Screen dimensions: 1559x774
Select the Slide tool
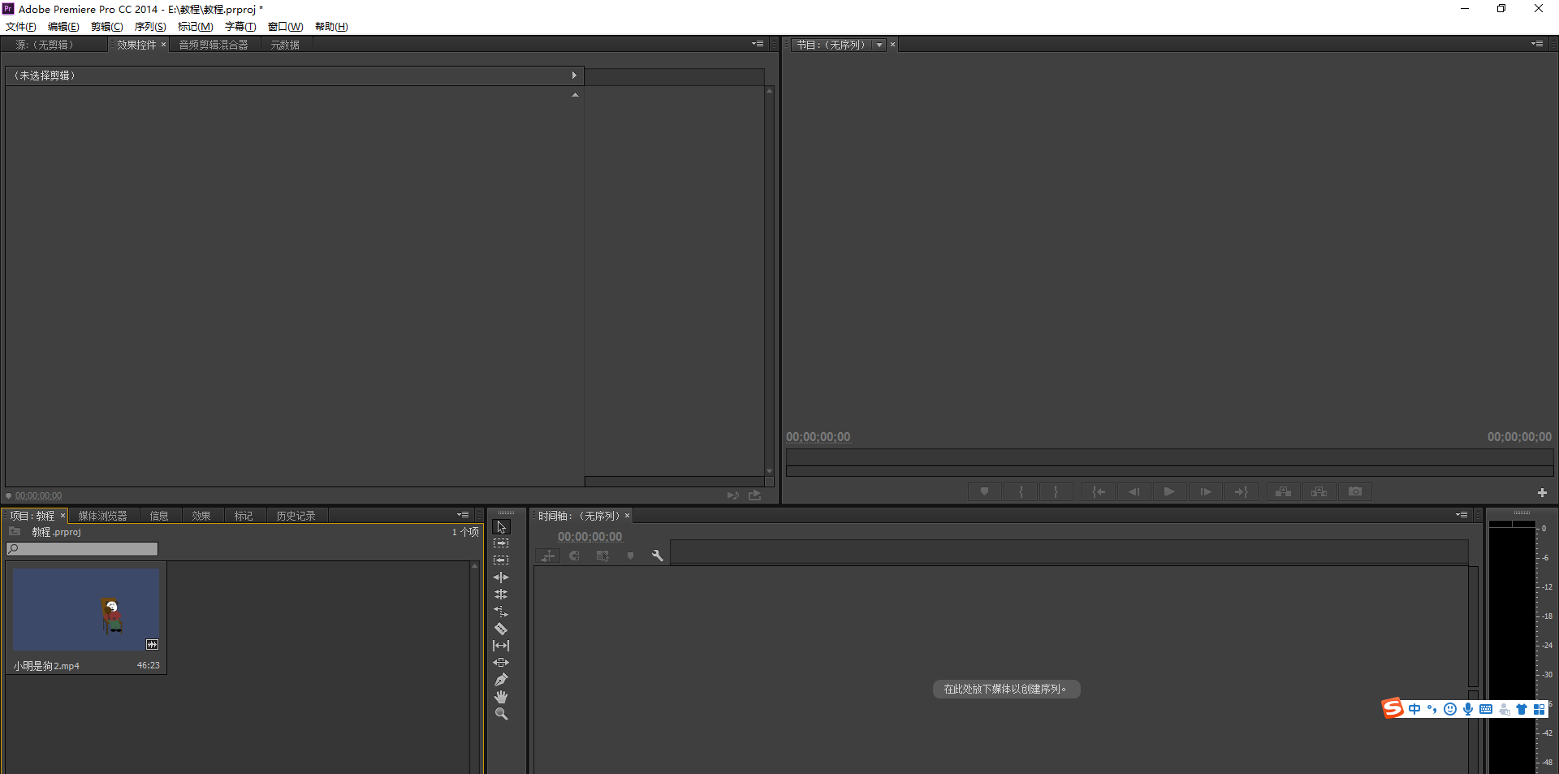501,663
